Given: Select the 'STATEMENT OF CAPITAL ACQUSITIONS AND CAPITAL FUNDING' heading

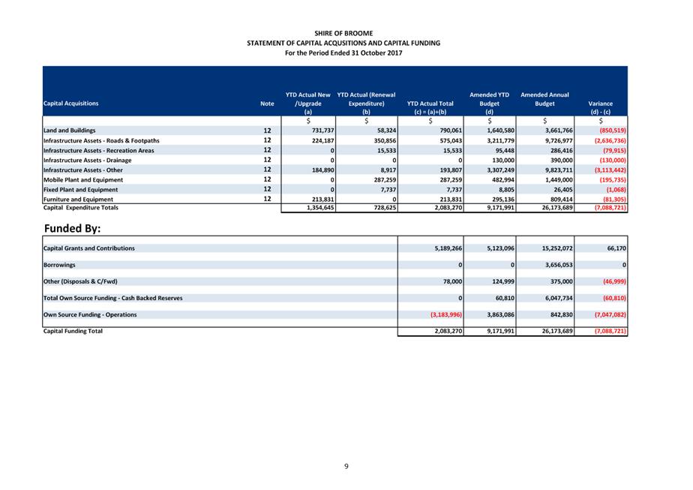Looking at the screenshot, I should pyautogui.click(x=343, y=43).
